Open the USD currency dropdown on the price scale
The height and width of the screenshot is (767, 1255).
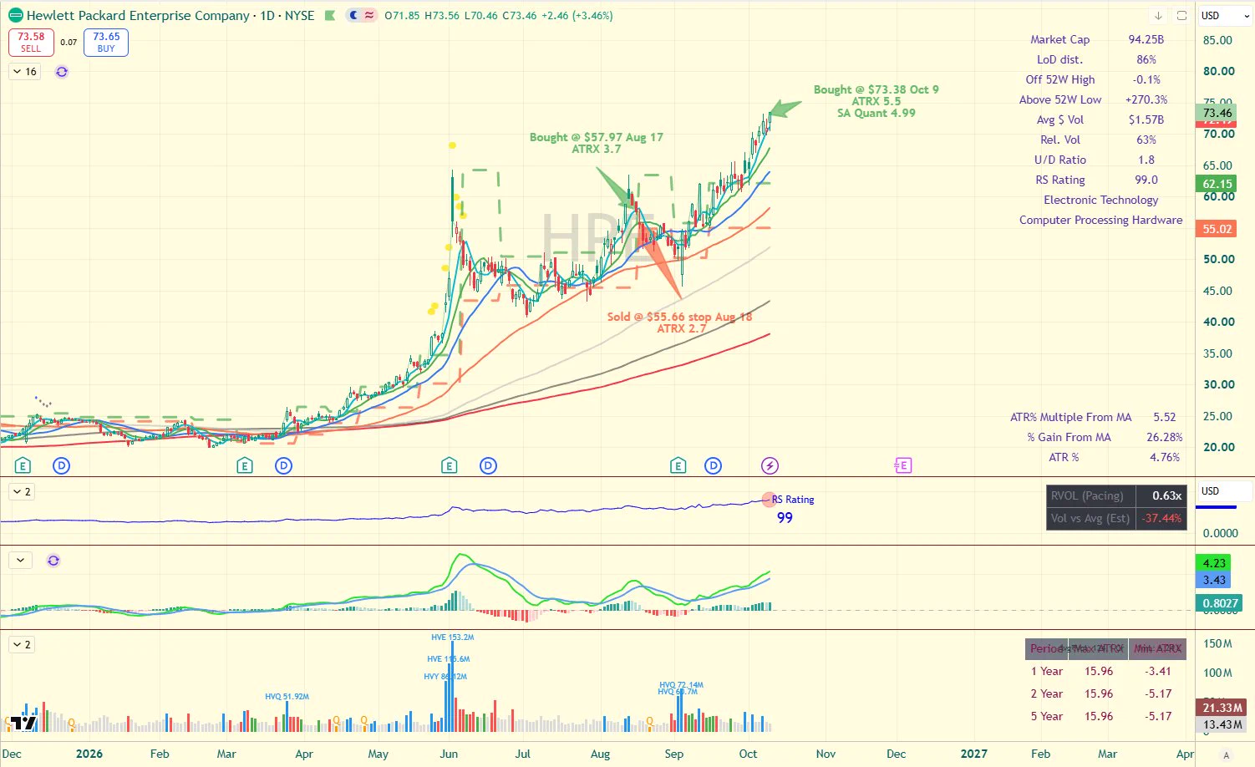tap(1225, 16)
